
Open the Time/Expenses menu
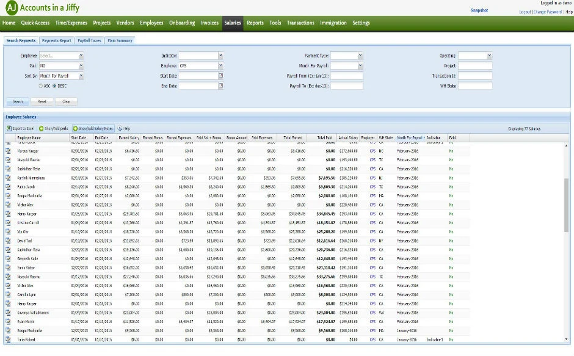[71, 23]
